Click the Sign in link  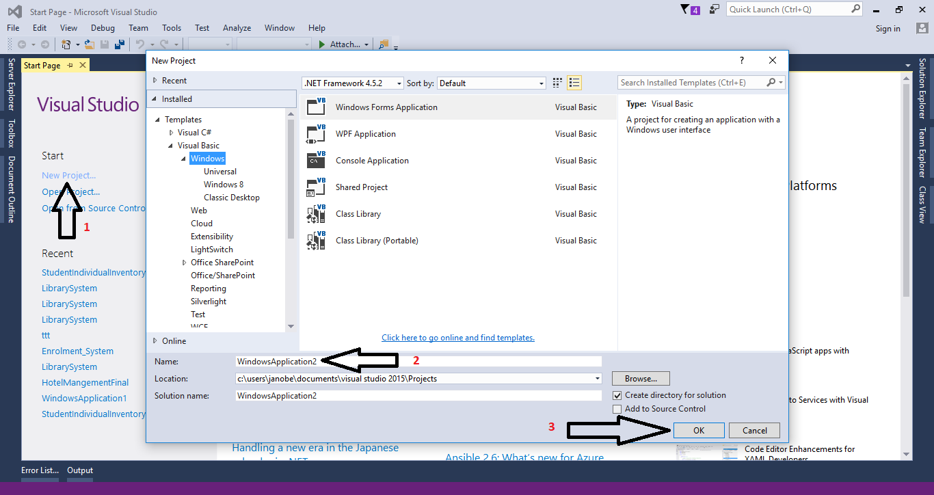pos(888,28)
